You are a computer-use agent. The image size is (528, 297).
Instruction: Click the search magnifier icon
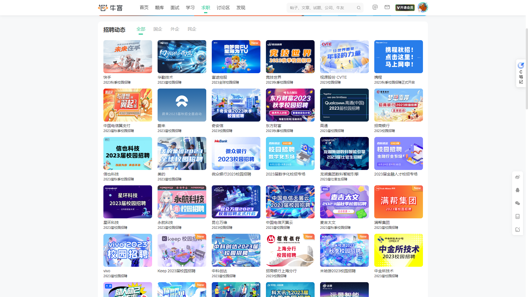pos(359,8)
